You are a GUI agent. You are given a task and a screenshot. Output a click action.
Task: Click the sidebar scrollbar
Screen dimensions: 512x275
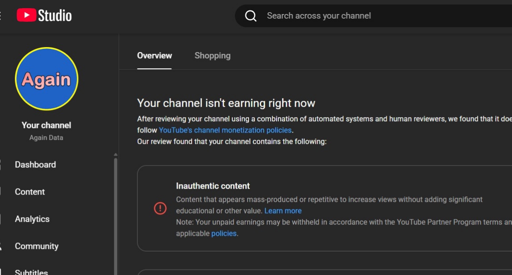[116, 216]
